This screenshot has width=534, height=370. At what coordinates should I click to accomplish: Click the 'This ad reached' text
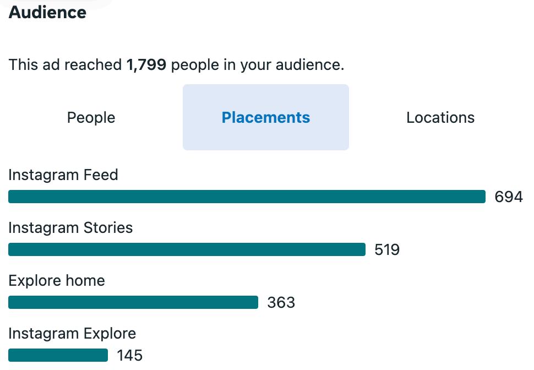tap(65, 65)
